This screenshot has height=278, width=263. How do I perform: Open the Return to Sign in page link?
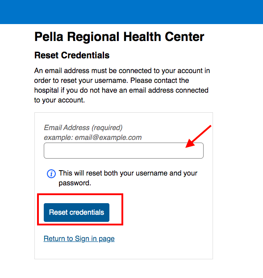coord(79,239)
